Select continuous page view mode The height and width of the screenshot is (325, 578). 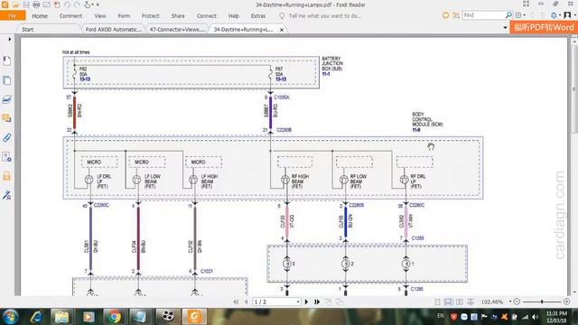click(x=448, y=302)
